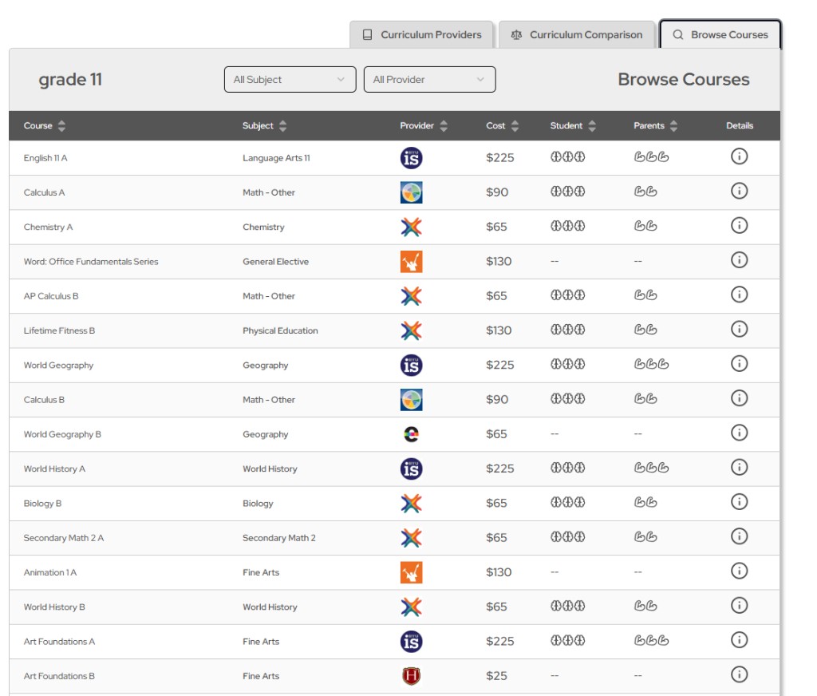
Task: Click the provider logo for Art Foundations A
Action: coord(411,642)
